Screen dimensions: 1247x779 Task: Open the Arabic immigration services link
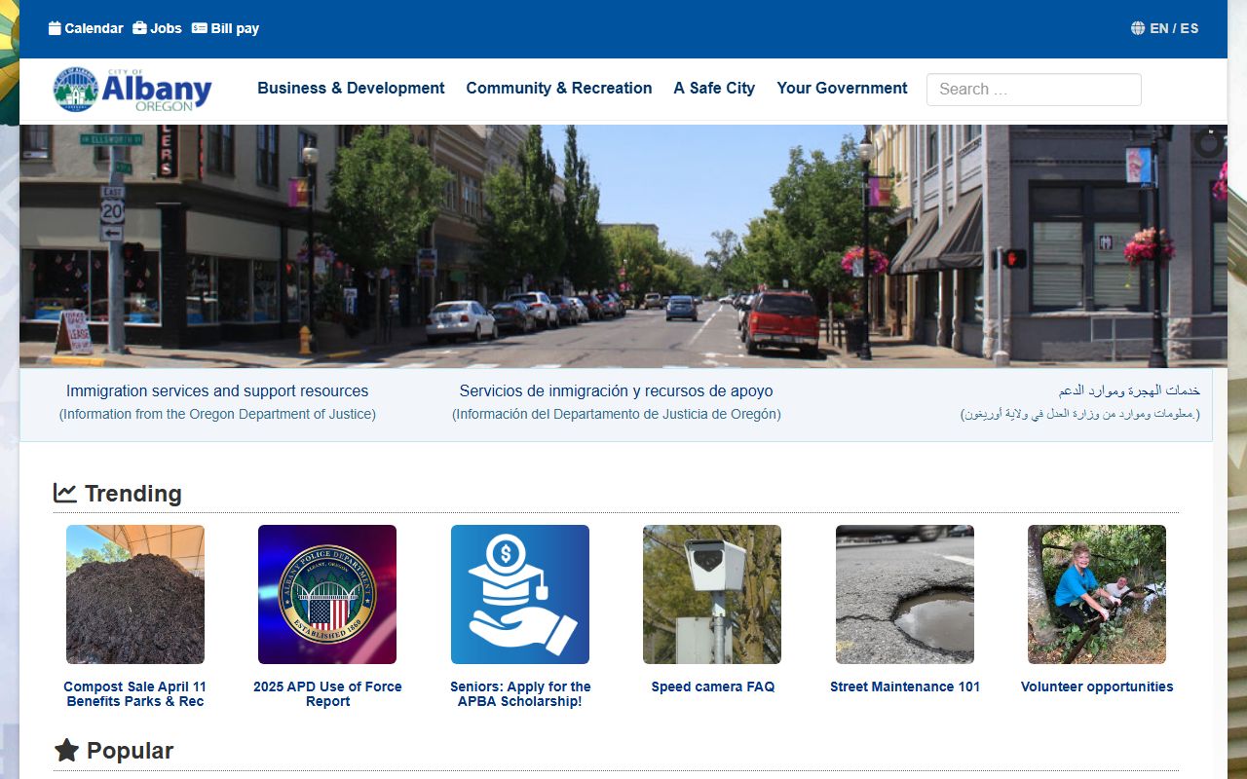(1129, 390)
